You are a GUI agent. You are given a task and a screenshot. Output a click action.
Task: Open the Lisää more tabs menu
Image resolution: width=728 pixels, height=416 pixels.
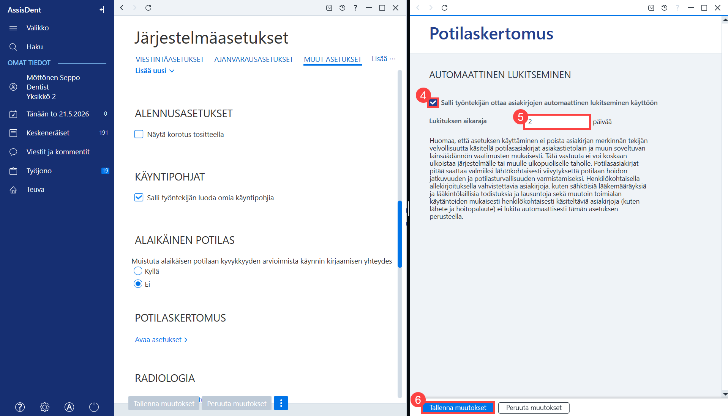pyautogui.click(x=384, y=59)
